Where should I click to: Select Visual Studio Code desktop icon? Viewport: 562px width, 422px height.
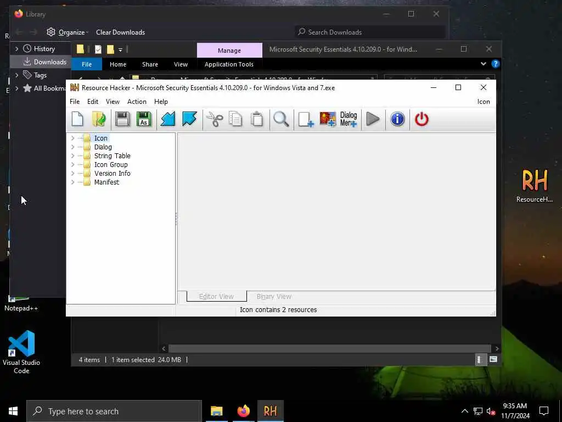[x=21, y=352]
